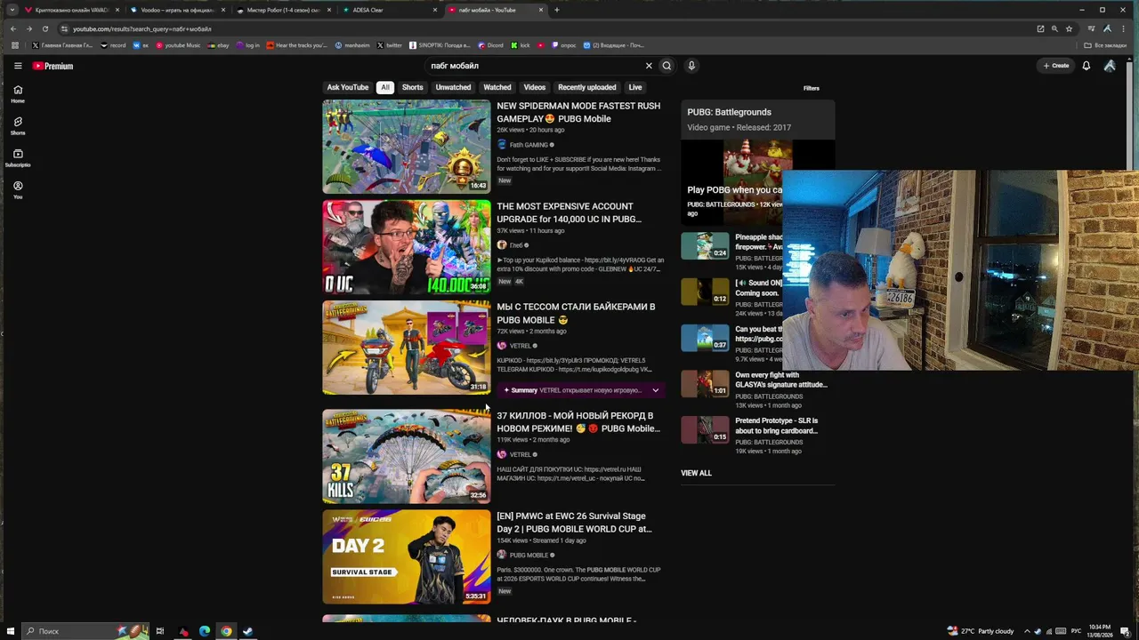Clear the YouTube search query with X
1139x640 pixels.
point(649,66)
